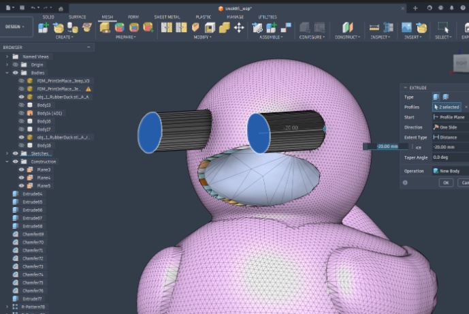Switch to the FORM tab
This screenshot has width=469, height=314.
tap(133, 17)
